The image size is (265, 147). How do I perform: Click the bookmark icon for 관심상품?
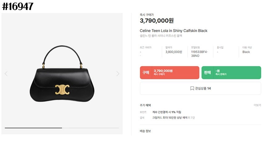coord(192,88)
